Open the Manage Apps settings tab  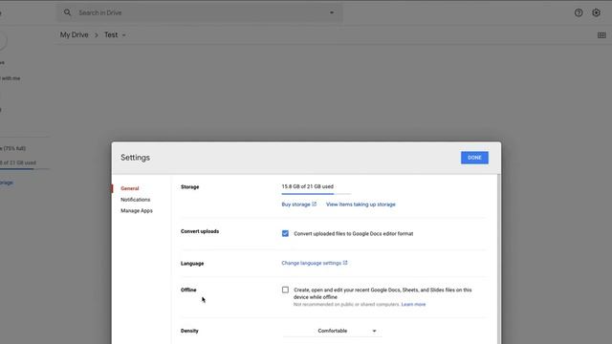click(x=137, y=210)
